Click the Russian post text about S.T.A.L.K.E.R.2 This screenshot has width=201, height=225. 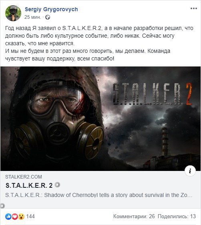click(x=99, y=43)
